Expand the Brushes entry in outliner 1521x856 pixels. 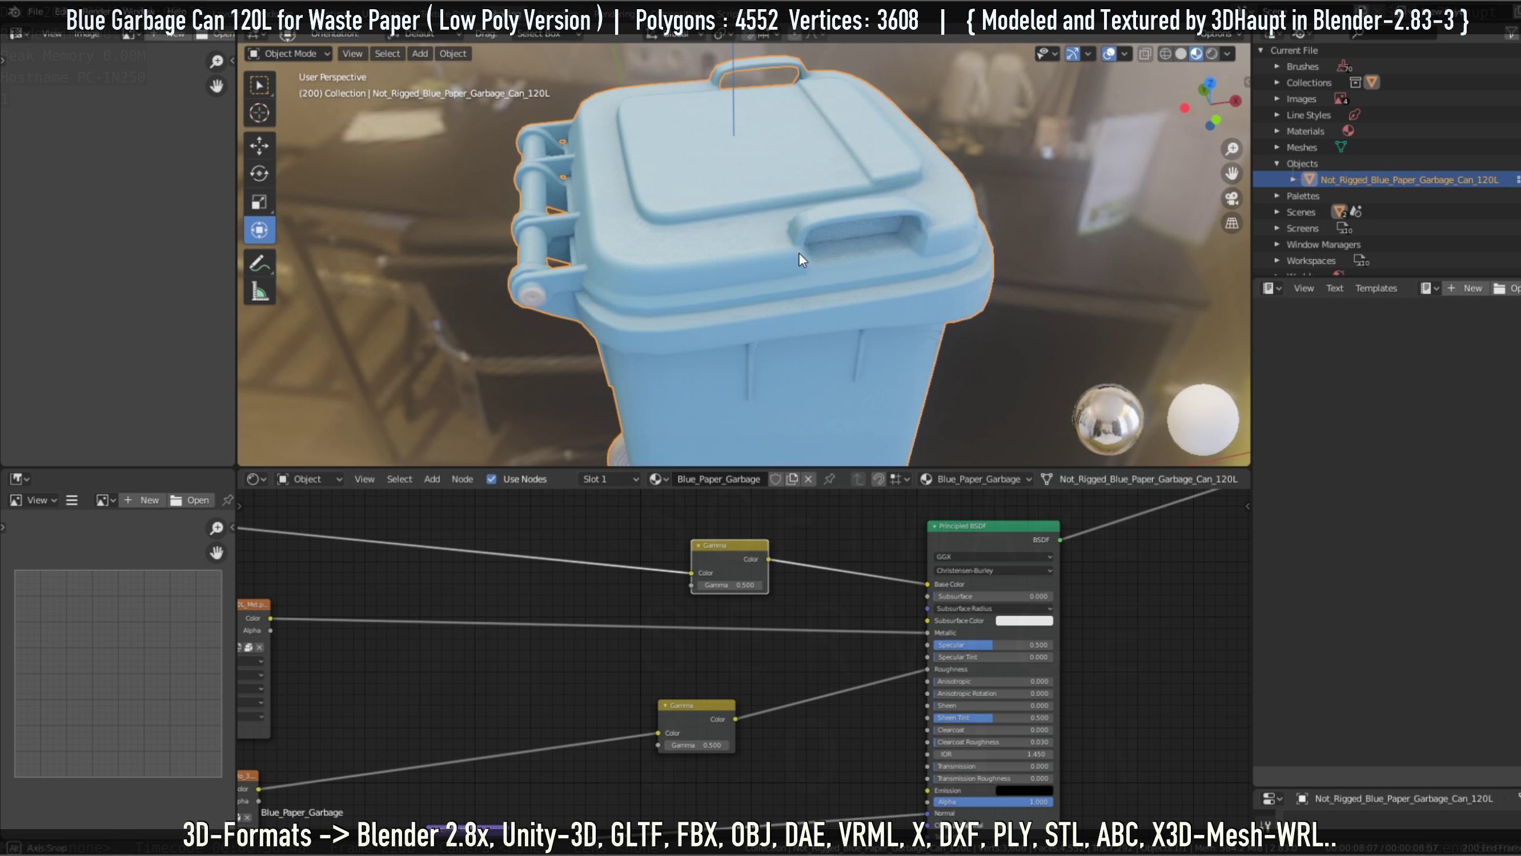click(1277, 67)
